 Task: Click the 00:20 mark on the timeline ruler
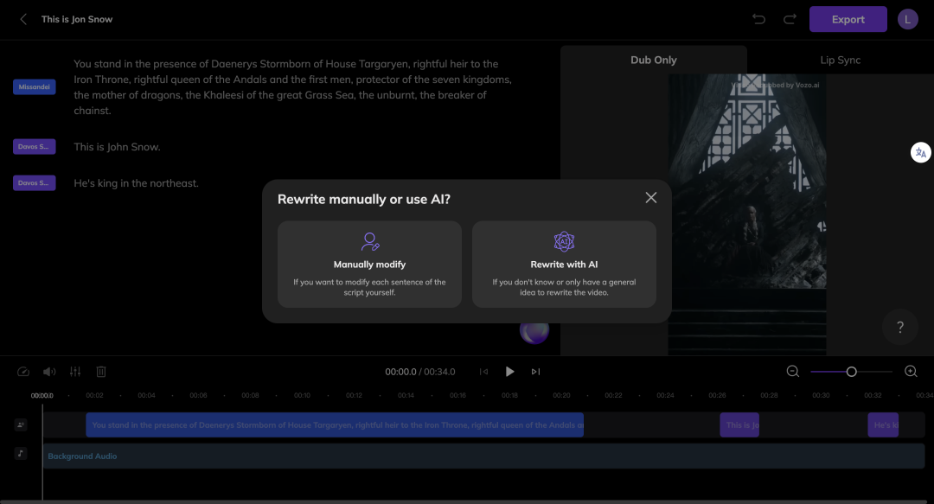pos(561,396)
